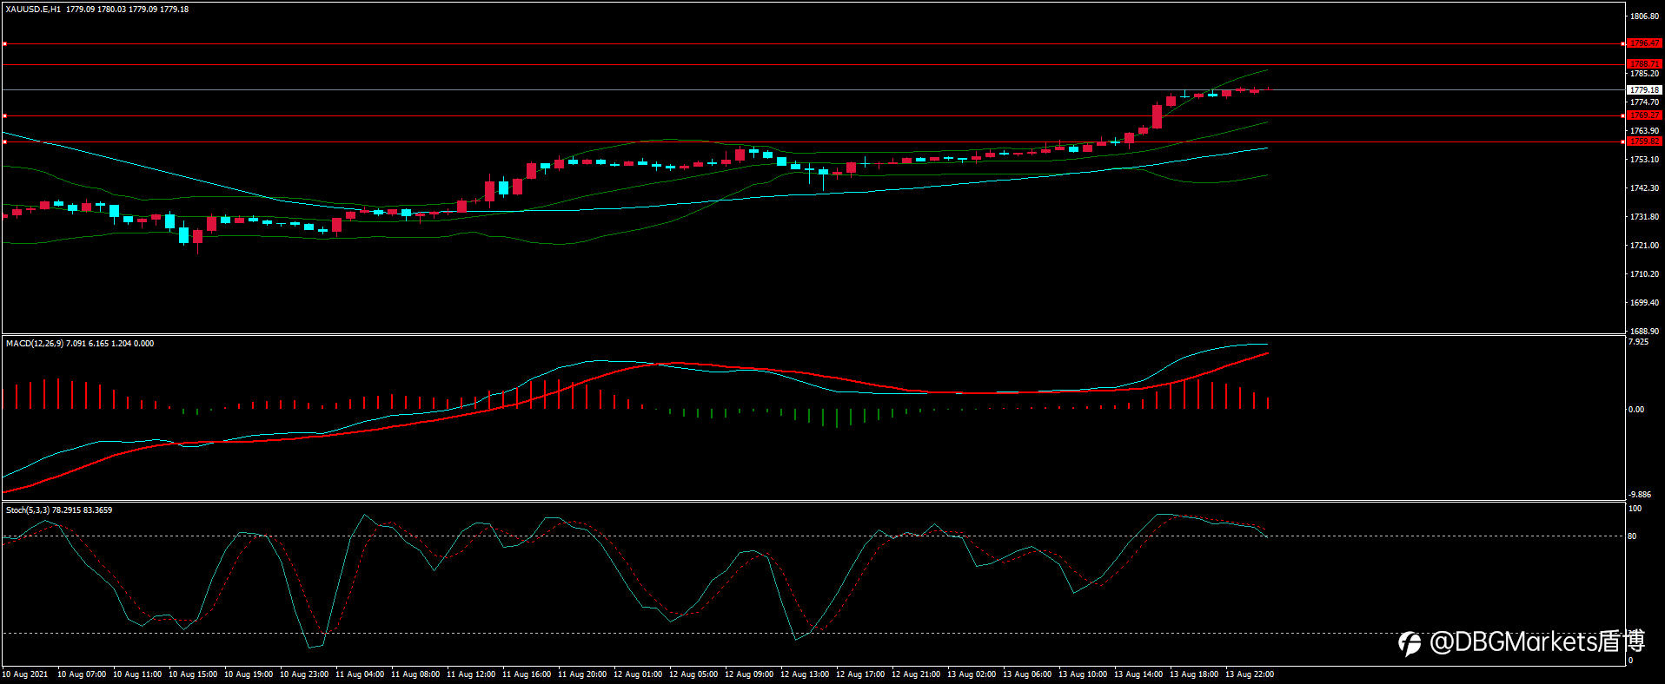
Task: Select the 1769.27 red price label
Action: (1644, 115)
